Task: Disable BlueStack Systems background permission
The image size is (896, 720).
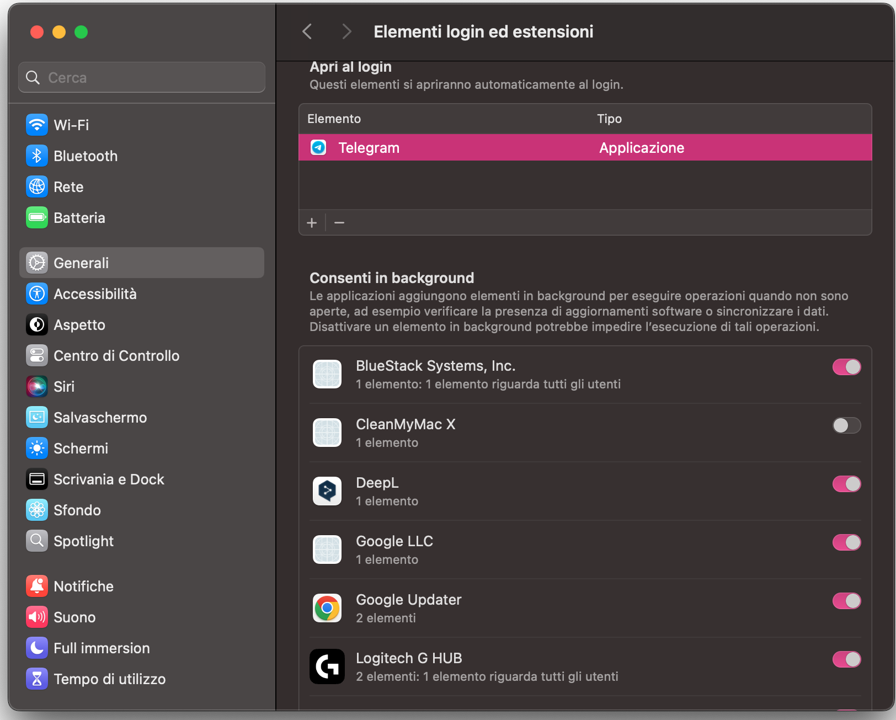Action: 846,367
